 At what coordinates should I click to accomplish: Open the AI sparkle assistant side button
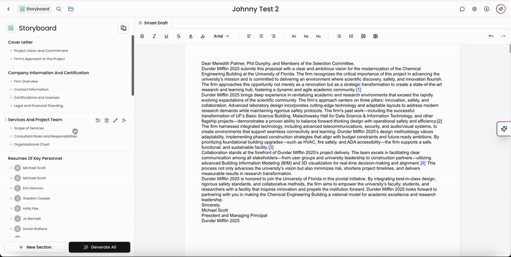[x=504, y=129]
